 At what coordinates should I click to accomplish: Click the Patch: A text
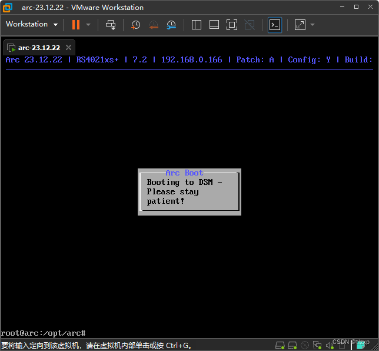(x=255, y=59)
